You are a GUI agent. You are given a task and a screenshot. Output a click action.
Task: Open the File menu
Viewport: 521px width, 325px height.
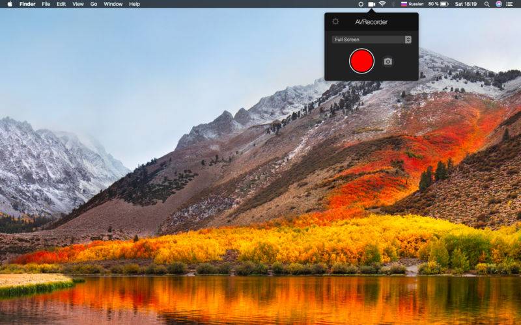coord(46,4)
